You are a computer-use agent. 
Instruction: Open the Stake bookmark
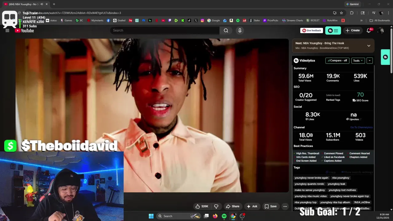pyautogui.click(x=255, y=21)
